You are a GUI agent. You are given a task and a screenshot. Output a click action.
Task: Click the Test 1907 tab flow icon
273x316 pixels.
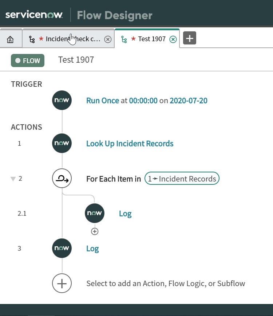point(124,39)
